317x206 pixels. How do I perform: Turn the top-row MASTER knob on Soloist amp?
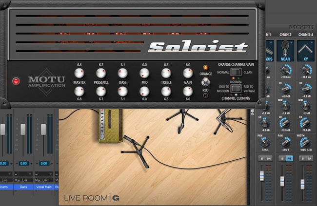point(79,73)
